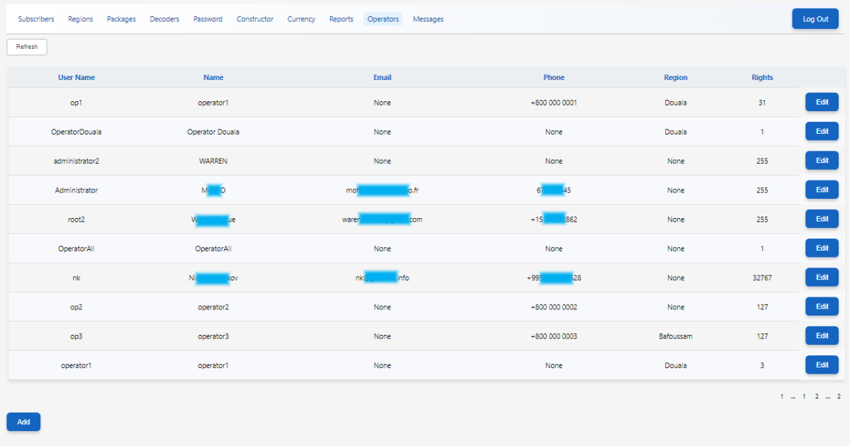Edit the op3 Bafoussam operator
The image size is (850, 446).
[x=822, y=336]
